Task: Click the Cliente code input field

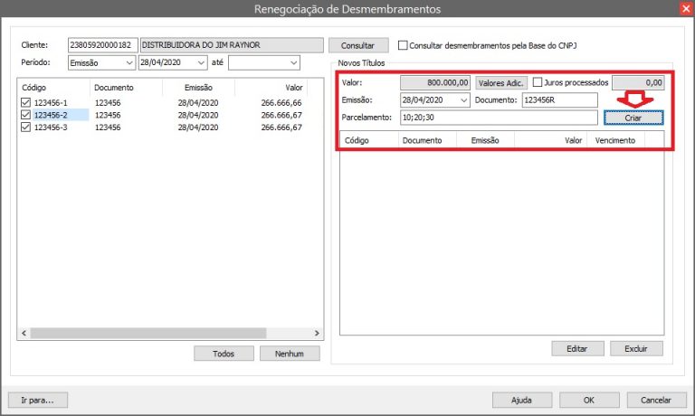Action: [103, 45]
